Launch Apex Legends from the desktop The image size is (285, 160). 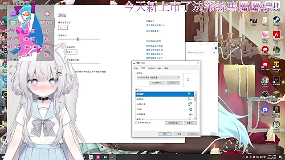click(276, 35)
